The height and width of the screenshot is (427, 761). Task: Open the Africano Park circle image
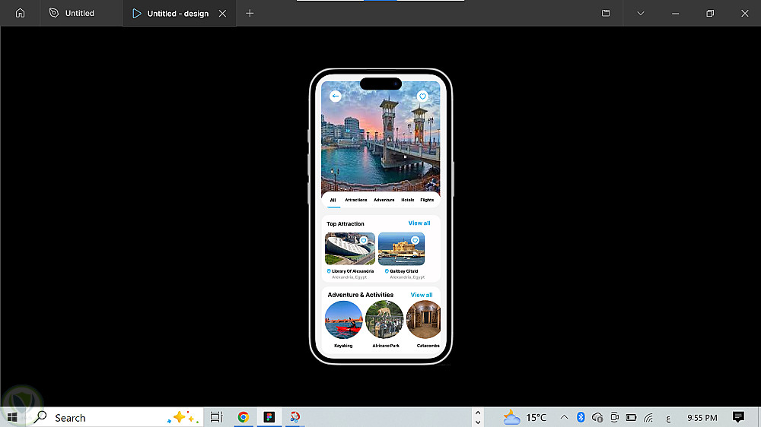coord(384,320)
